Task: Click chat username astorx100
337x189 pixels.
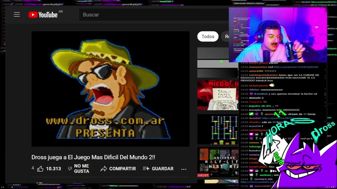Action: point(256,71)
